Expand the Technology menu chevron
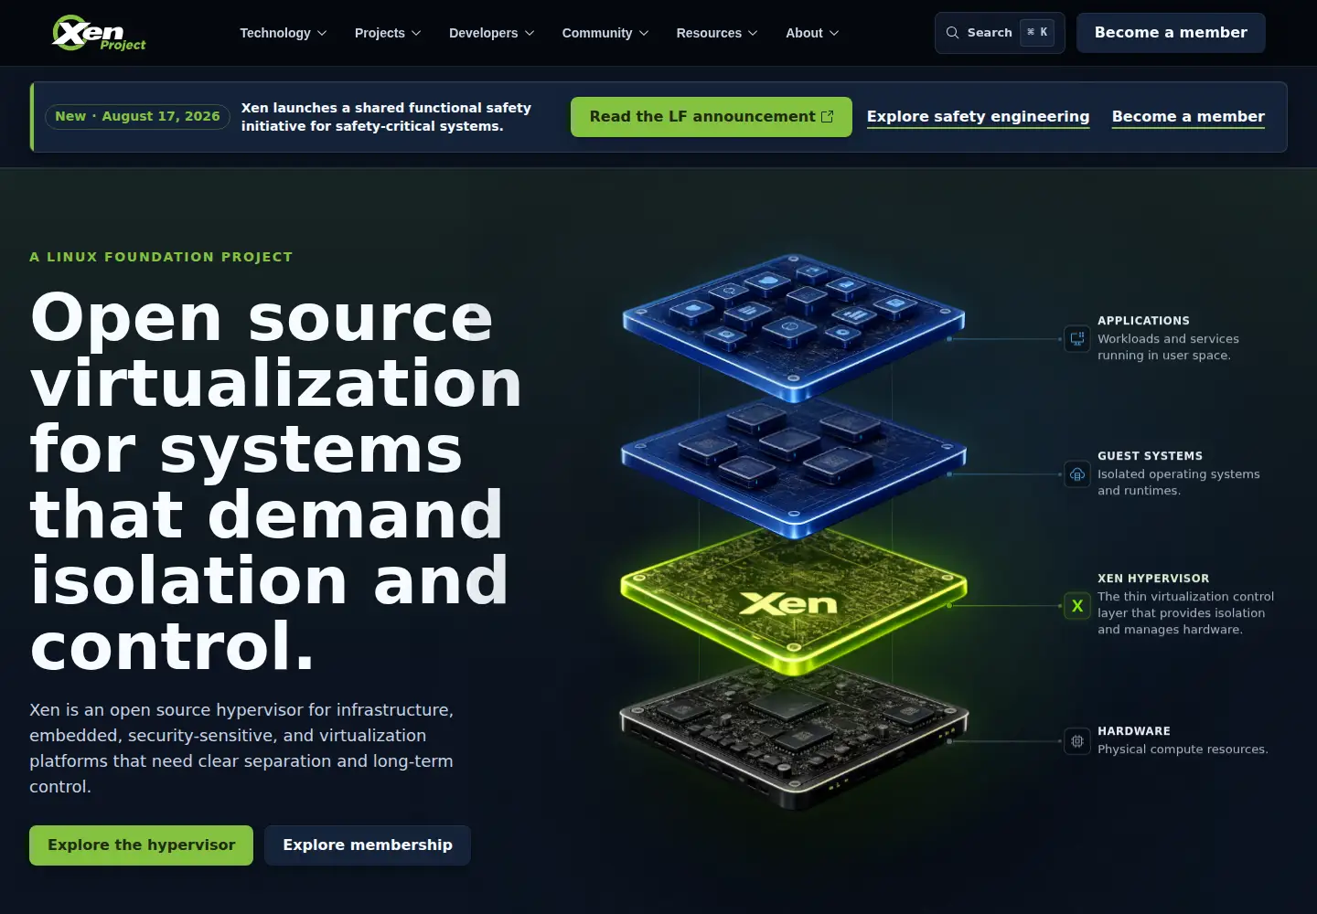 tap(322, 33)
